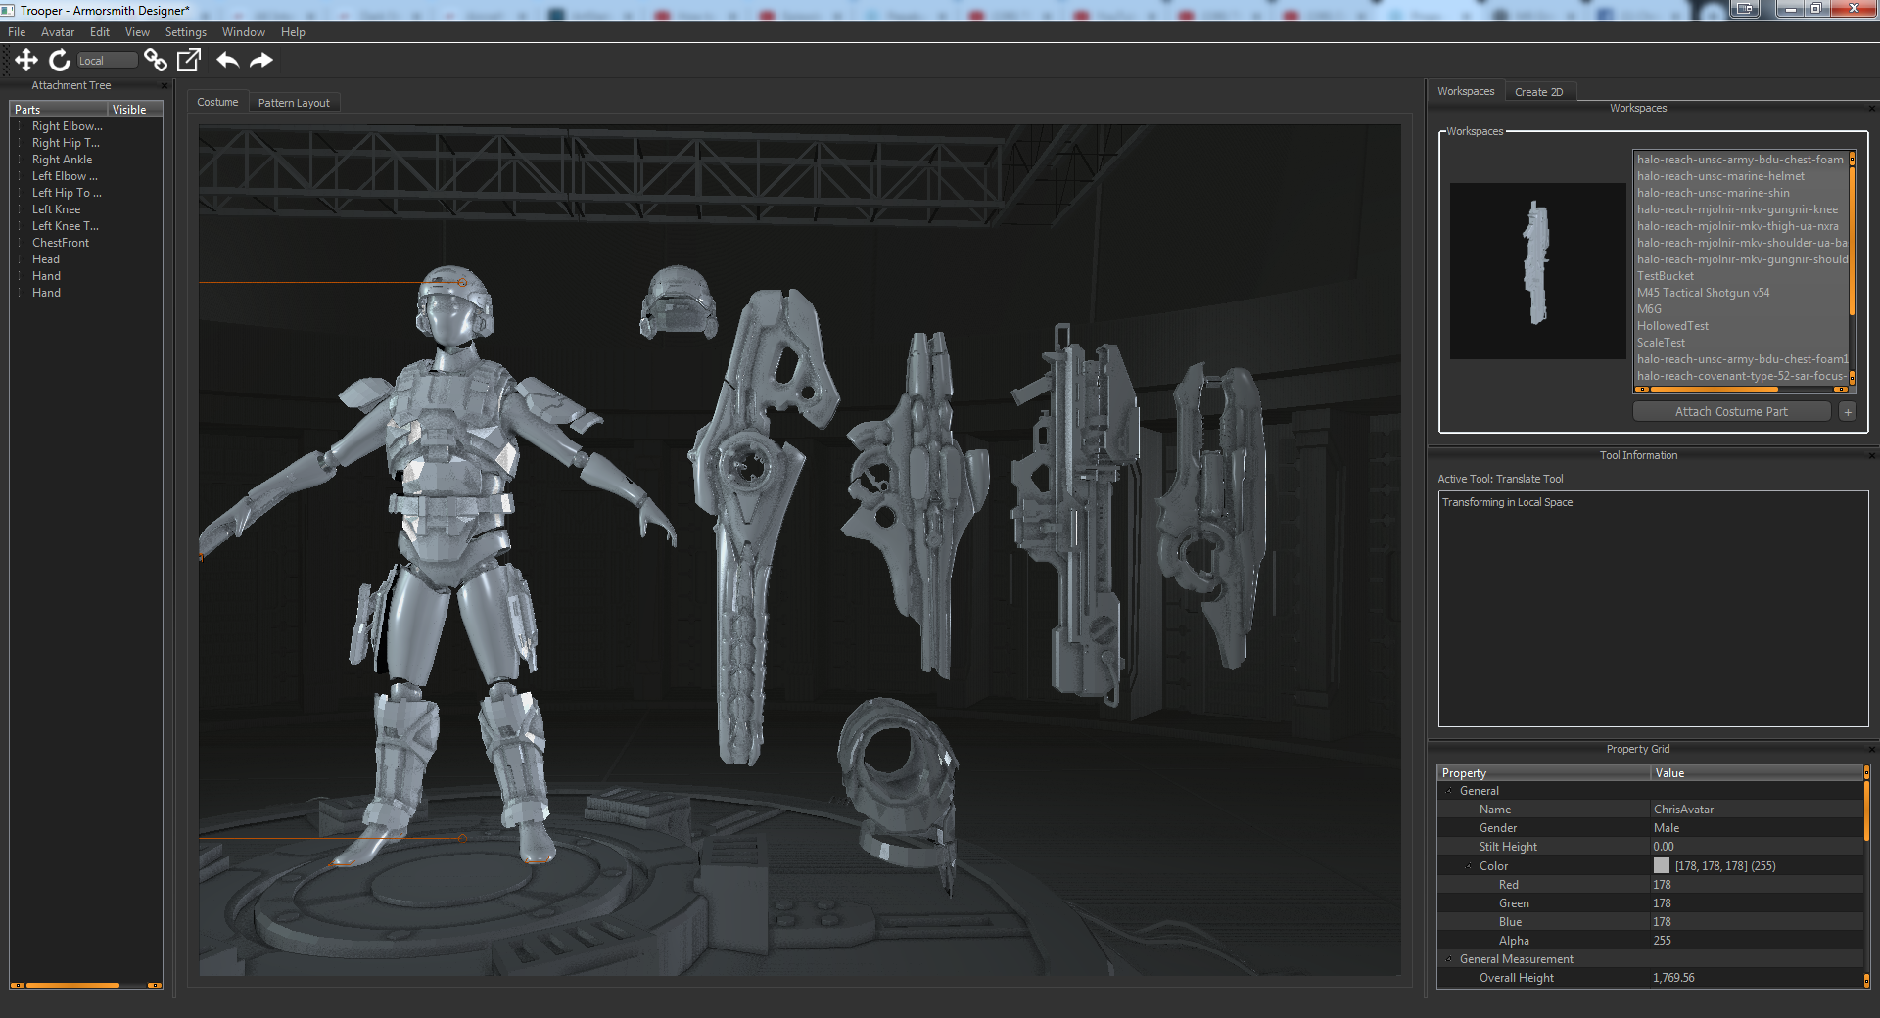This screenshot has width=1880, height=1018.
Task: Collapse the General property group
Action: point(1449,791)
